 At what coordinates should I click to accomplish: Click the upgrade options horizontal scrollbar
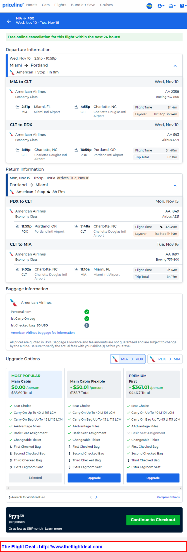pos(94,488)
